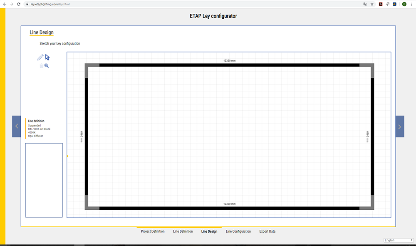Click the trash delete icon
Viewport: 416px width, 246px height.
[x=41, y=66]
